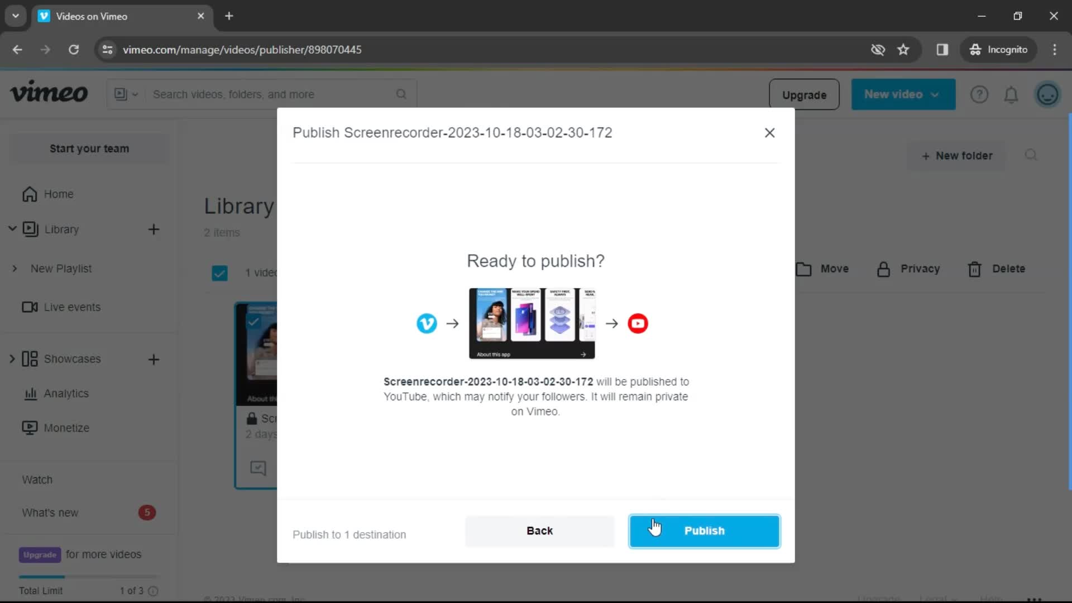Image resolution: width=1072 pixels, height=603 pixels.
Task: Toggle the video selection checkbox
Action: pos(219,272)
